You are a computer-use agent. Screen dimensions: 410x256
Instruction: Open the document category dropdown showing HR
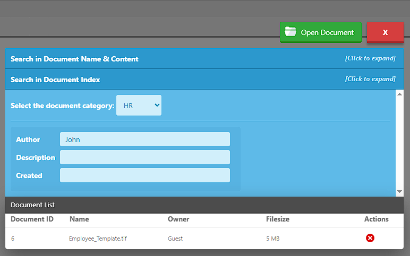click(139, 105)
